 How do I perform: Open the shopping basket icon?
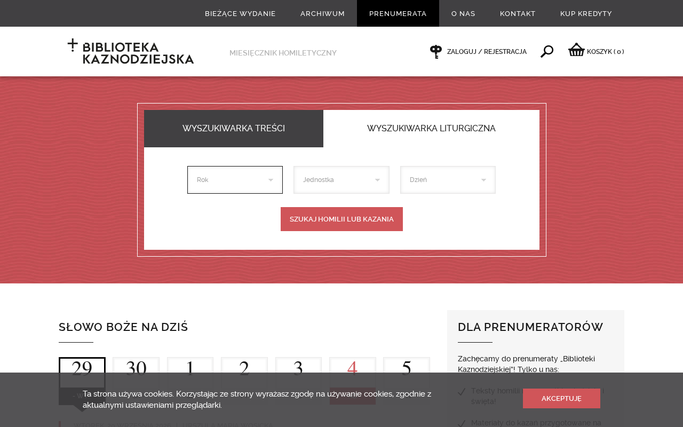pos(576,50)
